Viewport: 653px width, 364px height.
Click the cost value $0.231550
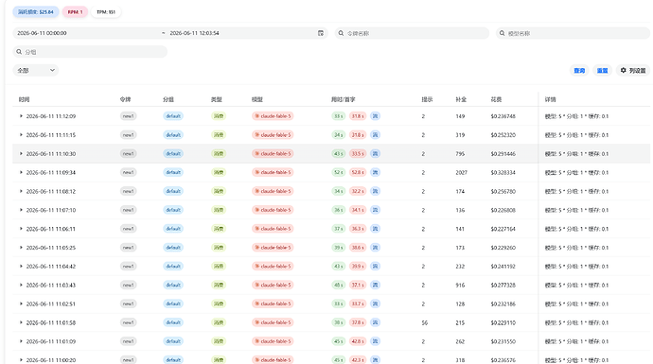pyautogui.click(x=503, y=341)
